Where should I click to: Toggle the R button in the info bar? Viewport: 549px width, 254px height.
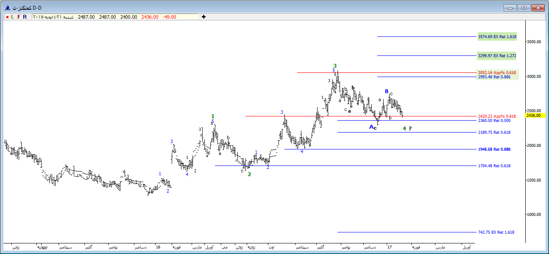point(25,17)
